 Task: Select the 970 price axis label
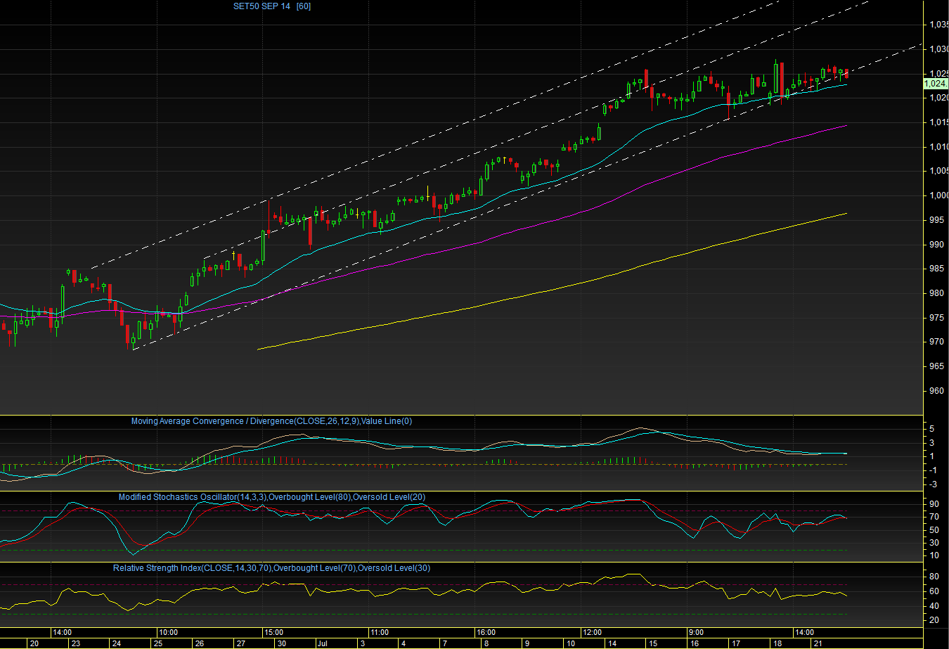click(936, 342)
